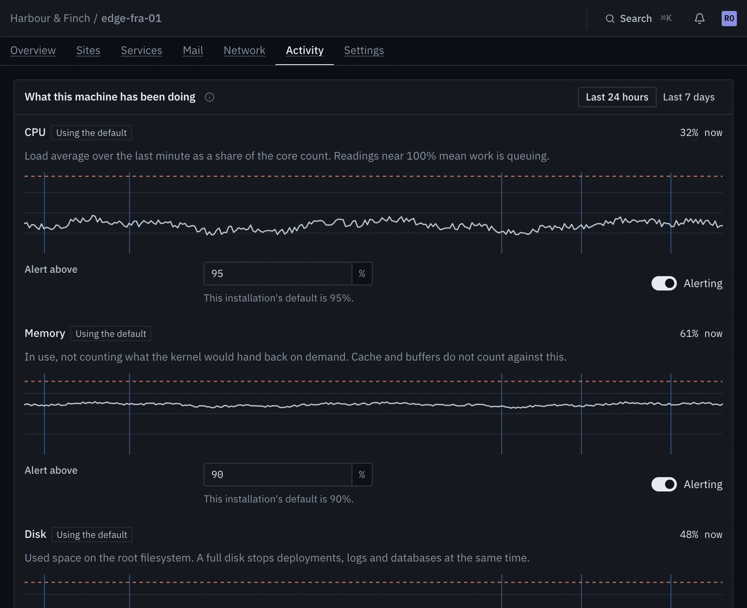
Task: Click the search magnifier icon
Action: tap(610, 19)
